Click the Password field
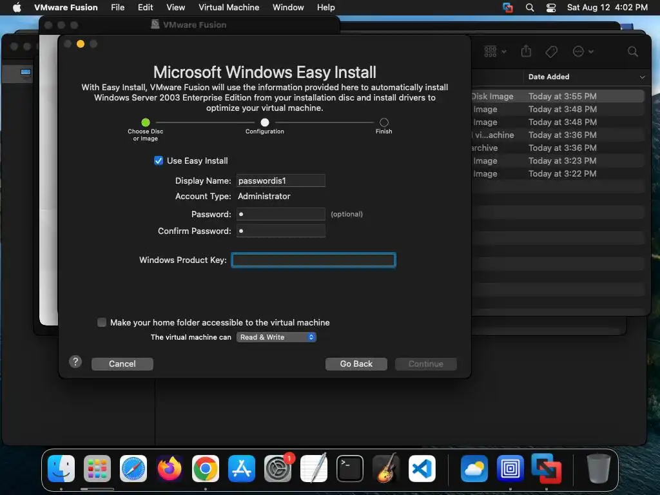Image resolution: width=660 pixels, height=495 pixels. click(x=281, y=214)
